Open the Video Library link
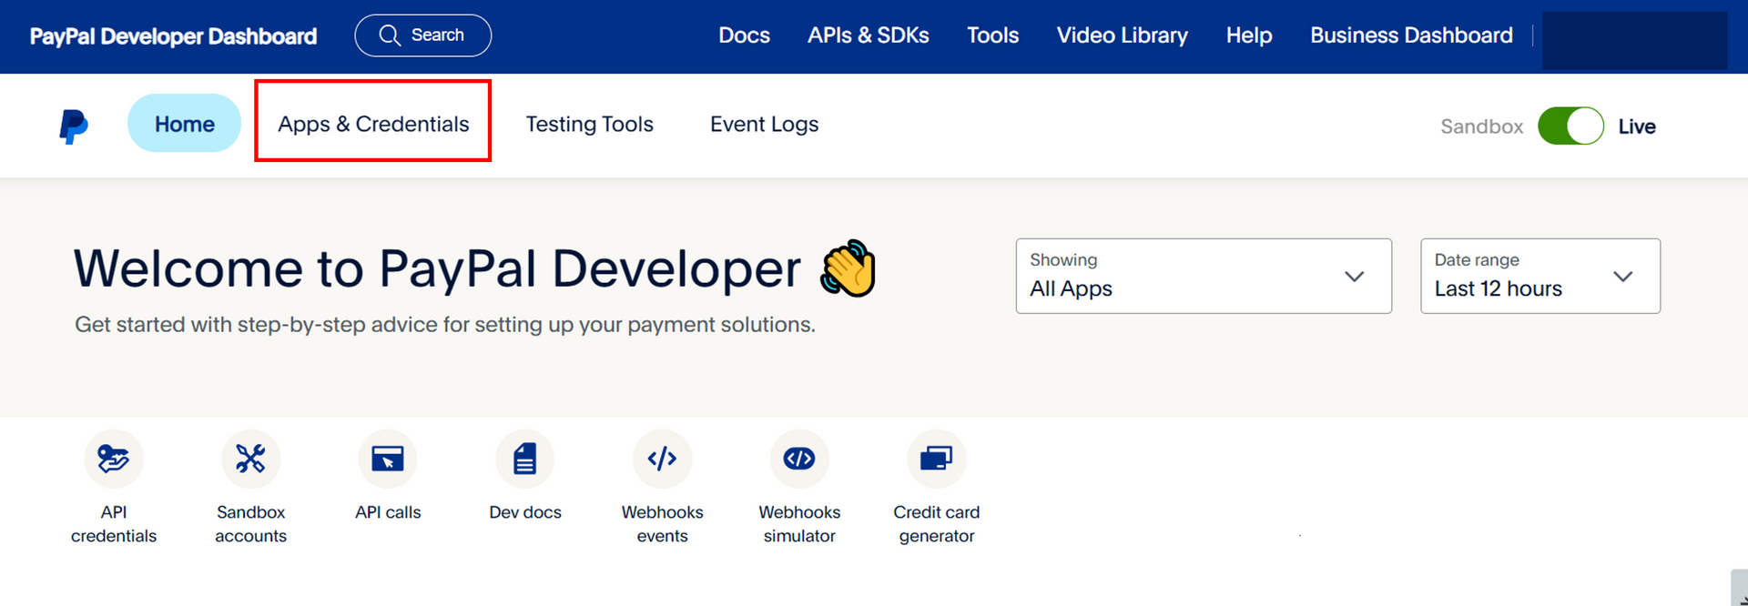The height and width of the screenshot is (606, 1748). [x=1122, y=35]
